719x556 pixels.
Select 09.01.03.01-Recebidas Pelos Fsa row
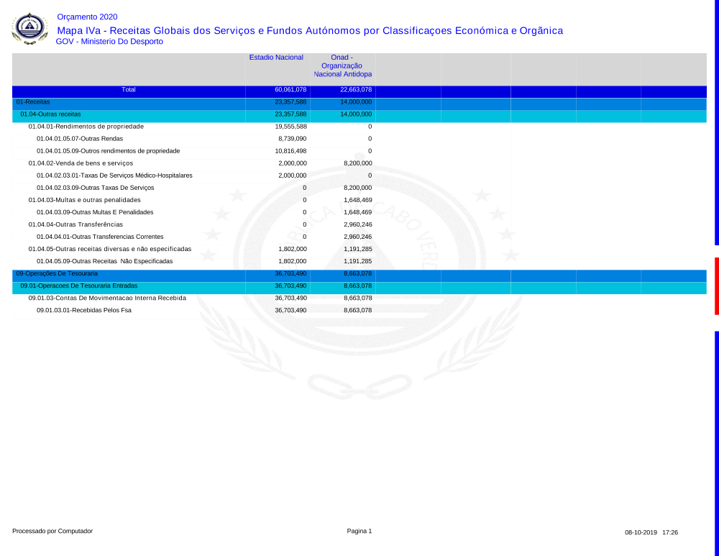83,310
